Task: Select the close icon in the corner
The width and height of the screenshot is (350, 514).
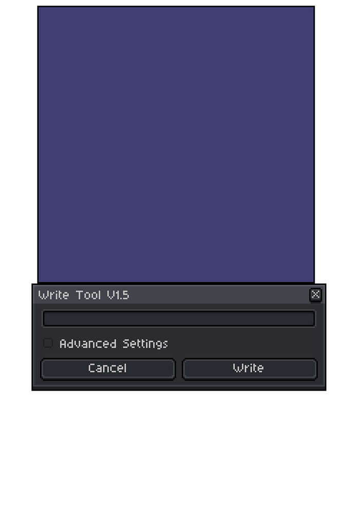Action: (x=316, y=295)
